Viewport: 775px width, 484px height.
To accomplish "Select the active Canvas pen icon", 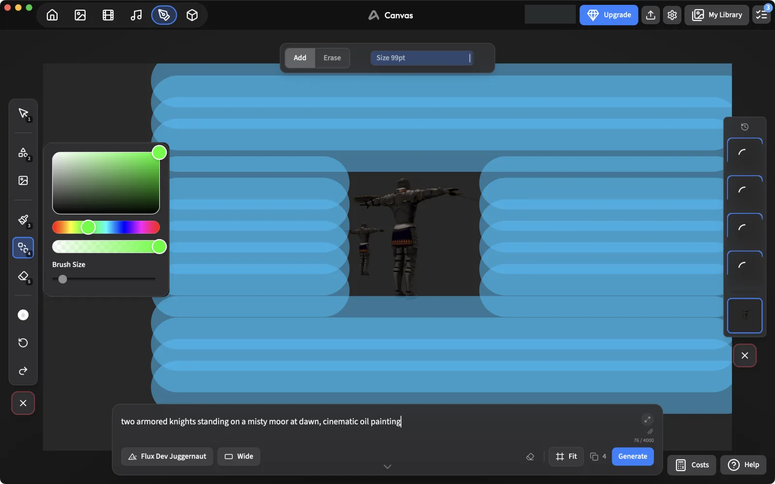I will [x=164, y=15].
